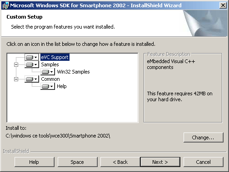Open the Common feature install dropdown
The image size is (229, 172).
(31, 79)
